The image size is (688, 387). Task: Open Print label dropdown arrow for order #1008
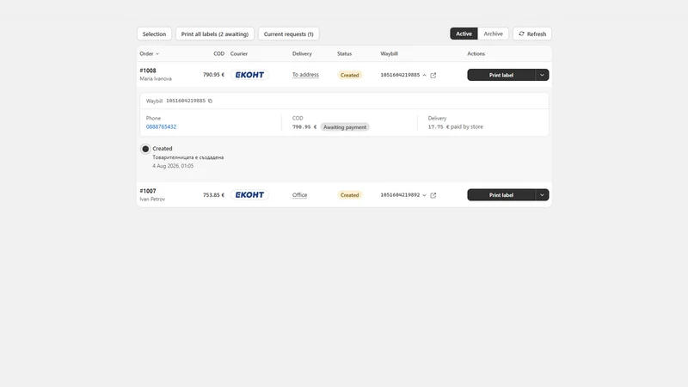pos(543,75)
